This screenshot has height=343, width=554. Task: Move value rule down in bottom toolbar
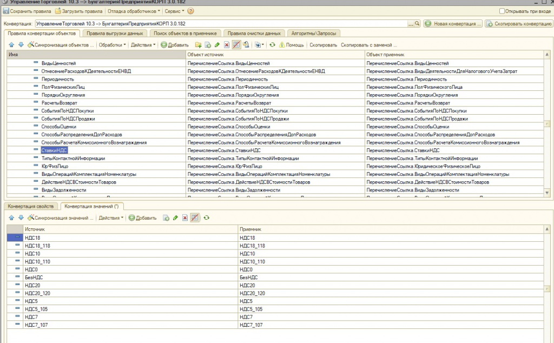point(21,217)
